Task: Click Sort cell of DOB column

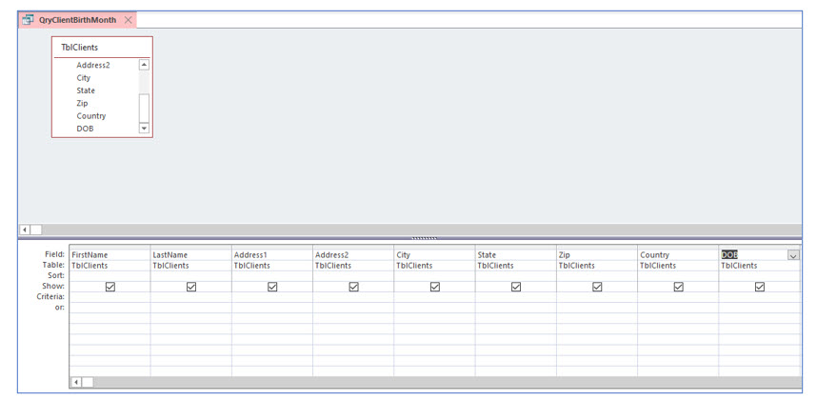Action: [x=760, y=276]
